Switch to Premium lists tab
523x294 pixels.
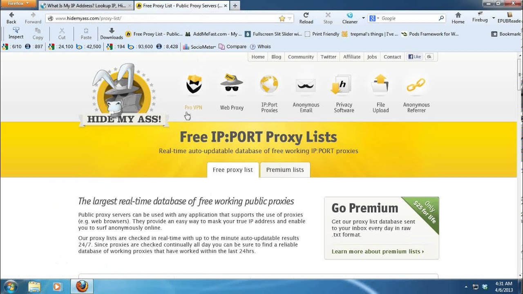(285, 170)
